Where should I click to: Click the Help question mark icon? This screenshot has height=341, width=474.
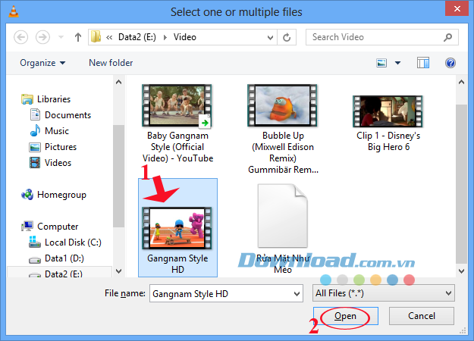(450, 63)
